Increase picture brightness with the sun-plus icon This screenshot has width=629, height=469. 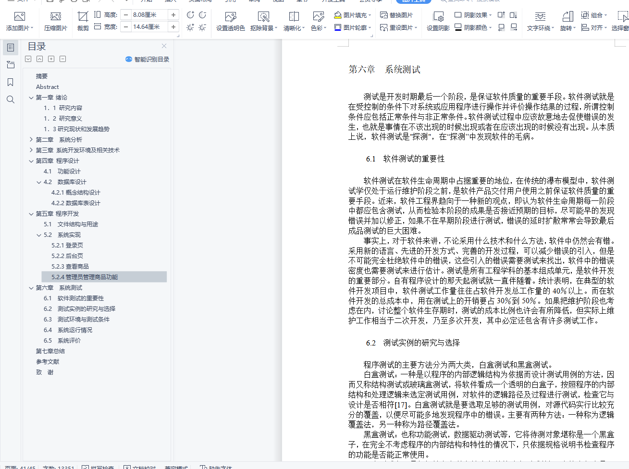(x=191, y=27)
